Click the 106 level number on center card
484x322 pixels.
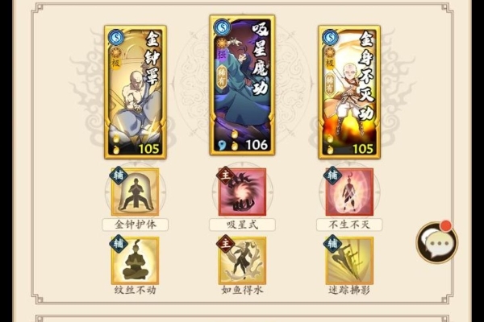257,145
